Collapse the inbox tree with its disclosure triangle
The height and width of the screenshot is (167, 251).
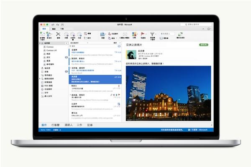tap(40, 43)
